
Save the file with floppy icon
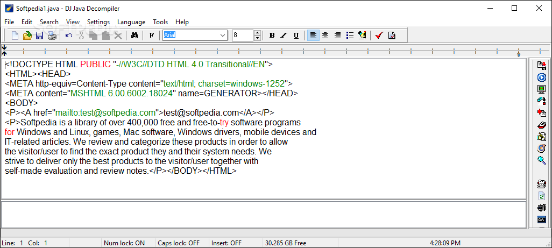click(39, 36)
